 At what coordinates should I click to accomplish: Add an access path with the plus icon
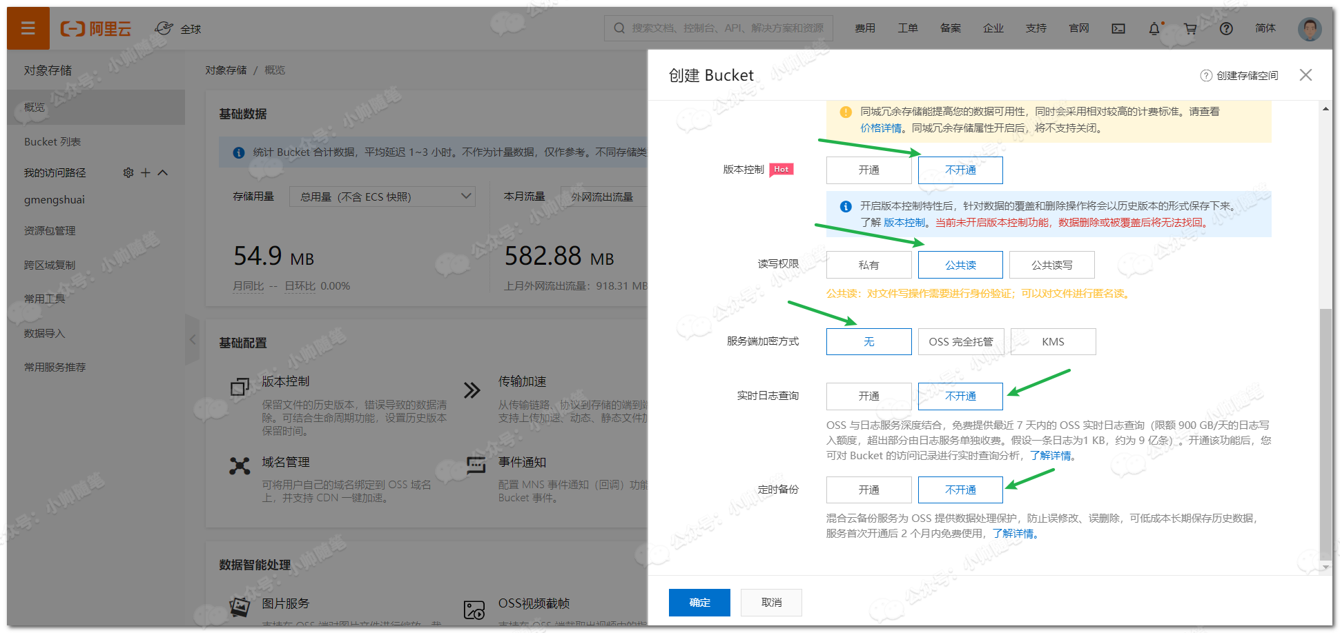[146, 172]
